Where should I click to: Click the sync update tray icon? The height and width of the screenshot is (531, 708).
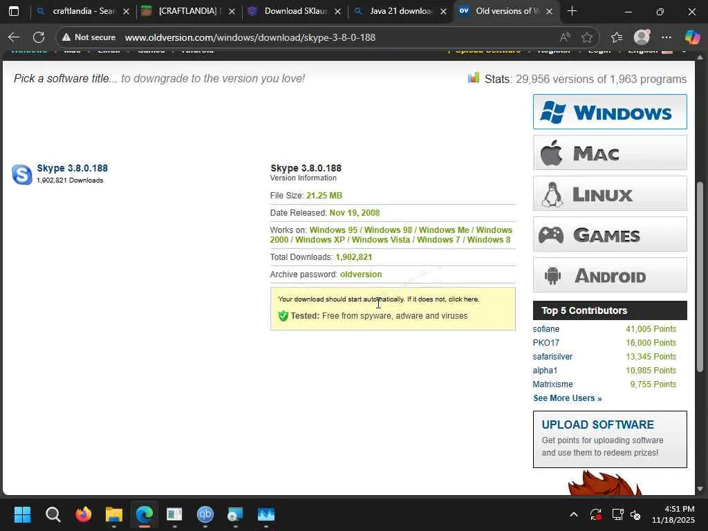596,514
